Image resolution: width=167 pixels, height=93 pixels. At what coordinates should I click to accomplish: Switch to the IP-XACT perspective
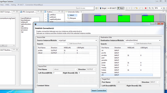pyautogui.click(x=112, y=8)
